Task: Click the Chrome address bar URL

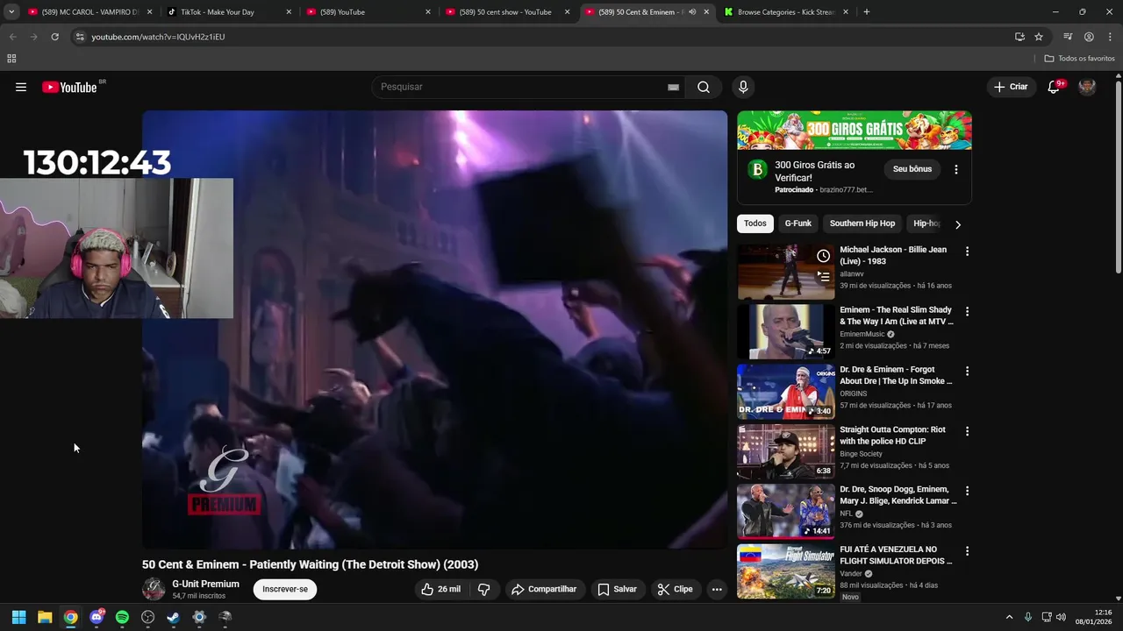Action: [158, 37]
